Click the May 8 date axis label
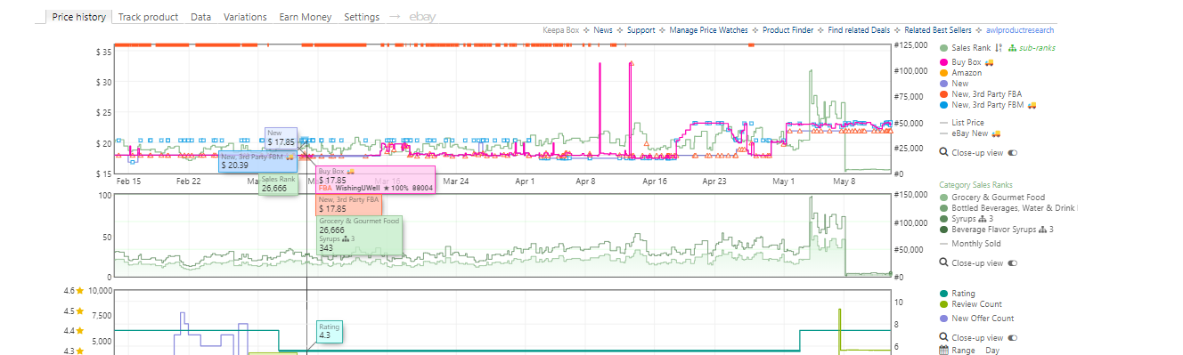 [844, 181]
